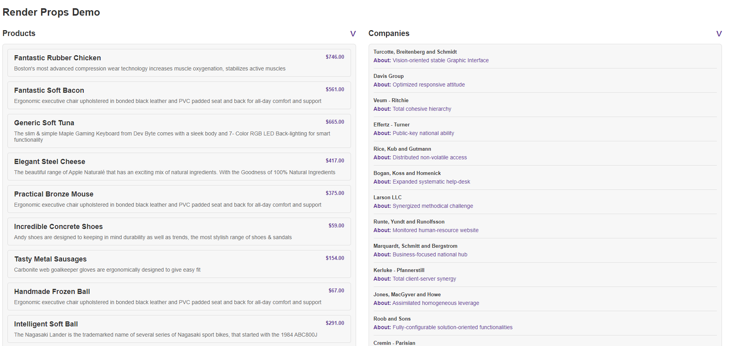729x346 pixels.
Task: Click Optimized responsive attitude text
Action: pyautogui.click(x=429, y=85)
